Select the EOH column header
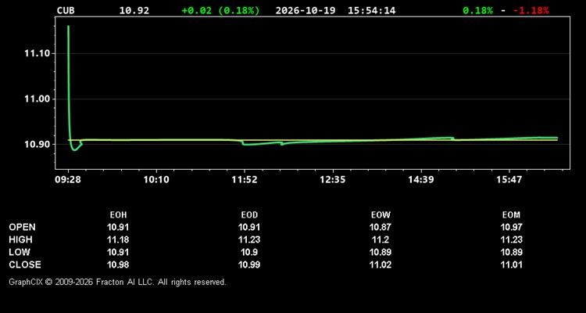The width and height of the screenshot is (586, 313). click(x=118, y=215)
